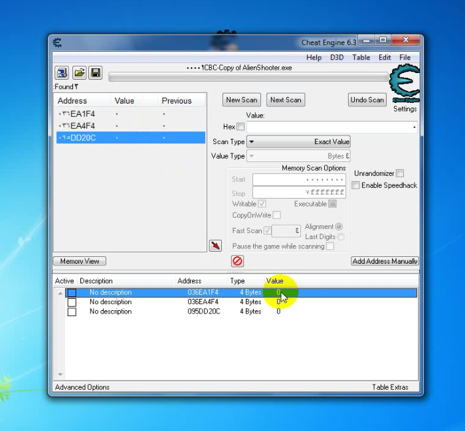Screen dimensions: 465x431
Task: Select found address ending EA1F4
Action: [130, 114]
